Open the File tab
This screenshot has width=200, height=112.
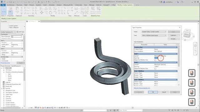tap(3, 5)
